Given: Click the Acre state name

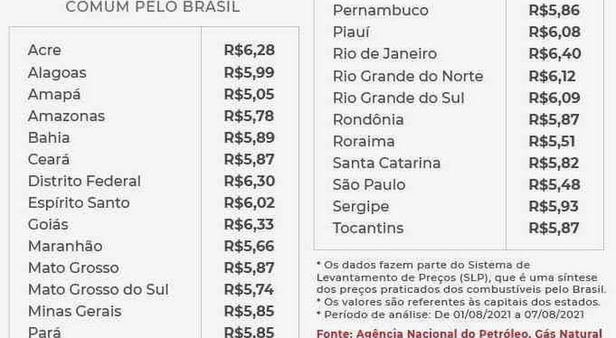Looking at the screenshot, I should point(44,50).
